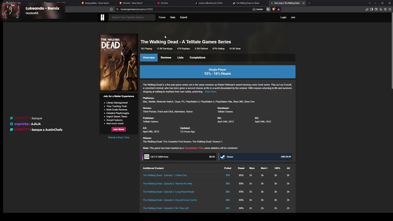Click The Walking Dead cover art image
This screenshot has height=221, width=393.
[x=119, y=62]
